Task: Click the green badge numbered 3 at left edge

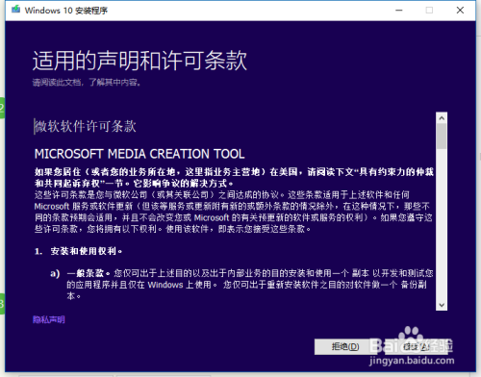Action: point(2,304)
